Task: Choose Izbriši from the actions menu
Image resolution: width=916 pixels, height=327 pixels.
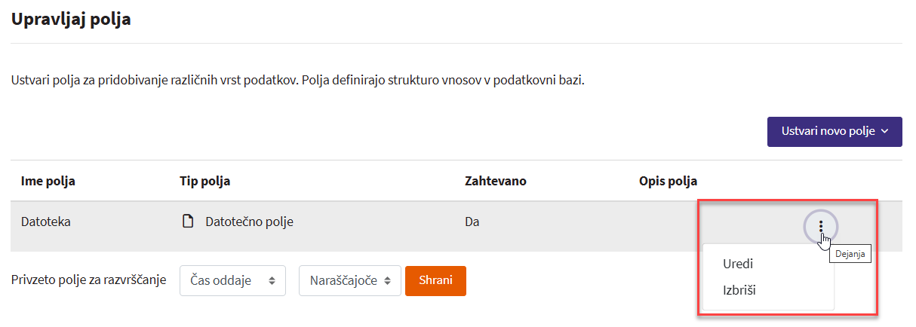Action: tap(739, 290)
